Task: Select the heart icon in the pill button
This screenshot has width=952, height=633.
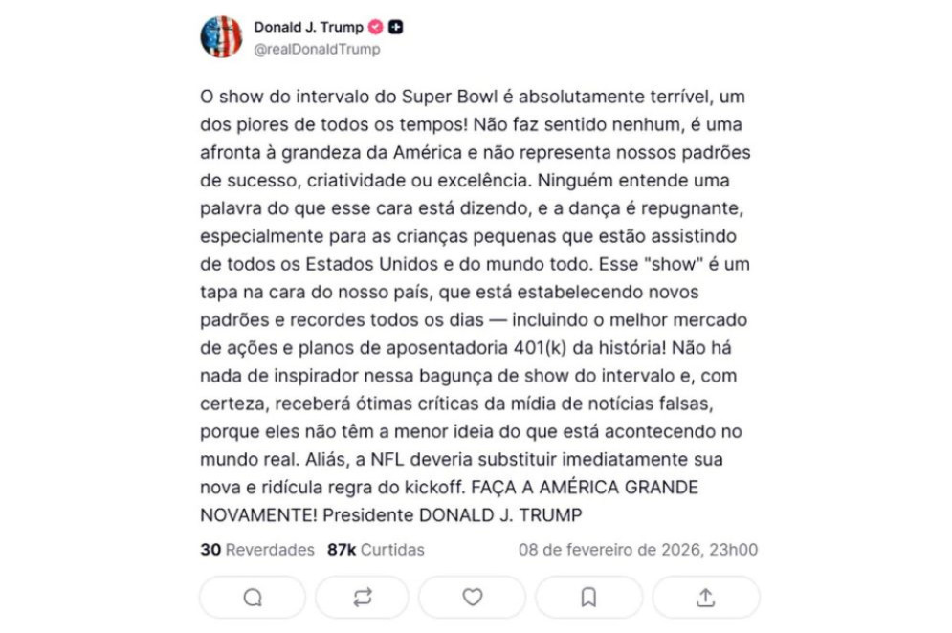Action: pyautogui.click(x=472, y=597)
